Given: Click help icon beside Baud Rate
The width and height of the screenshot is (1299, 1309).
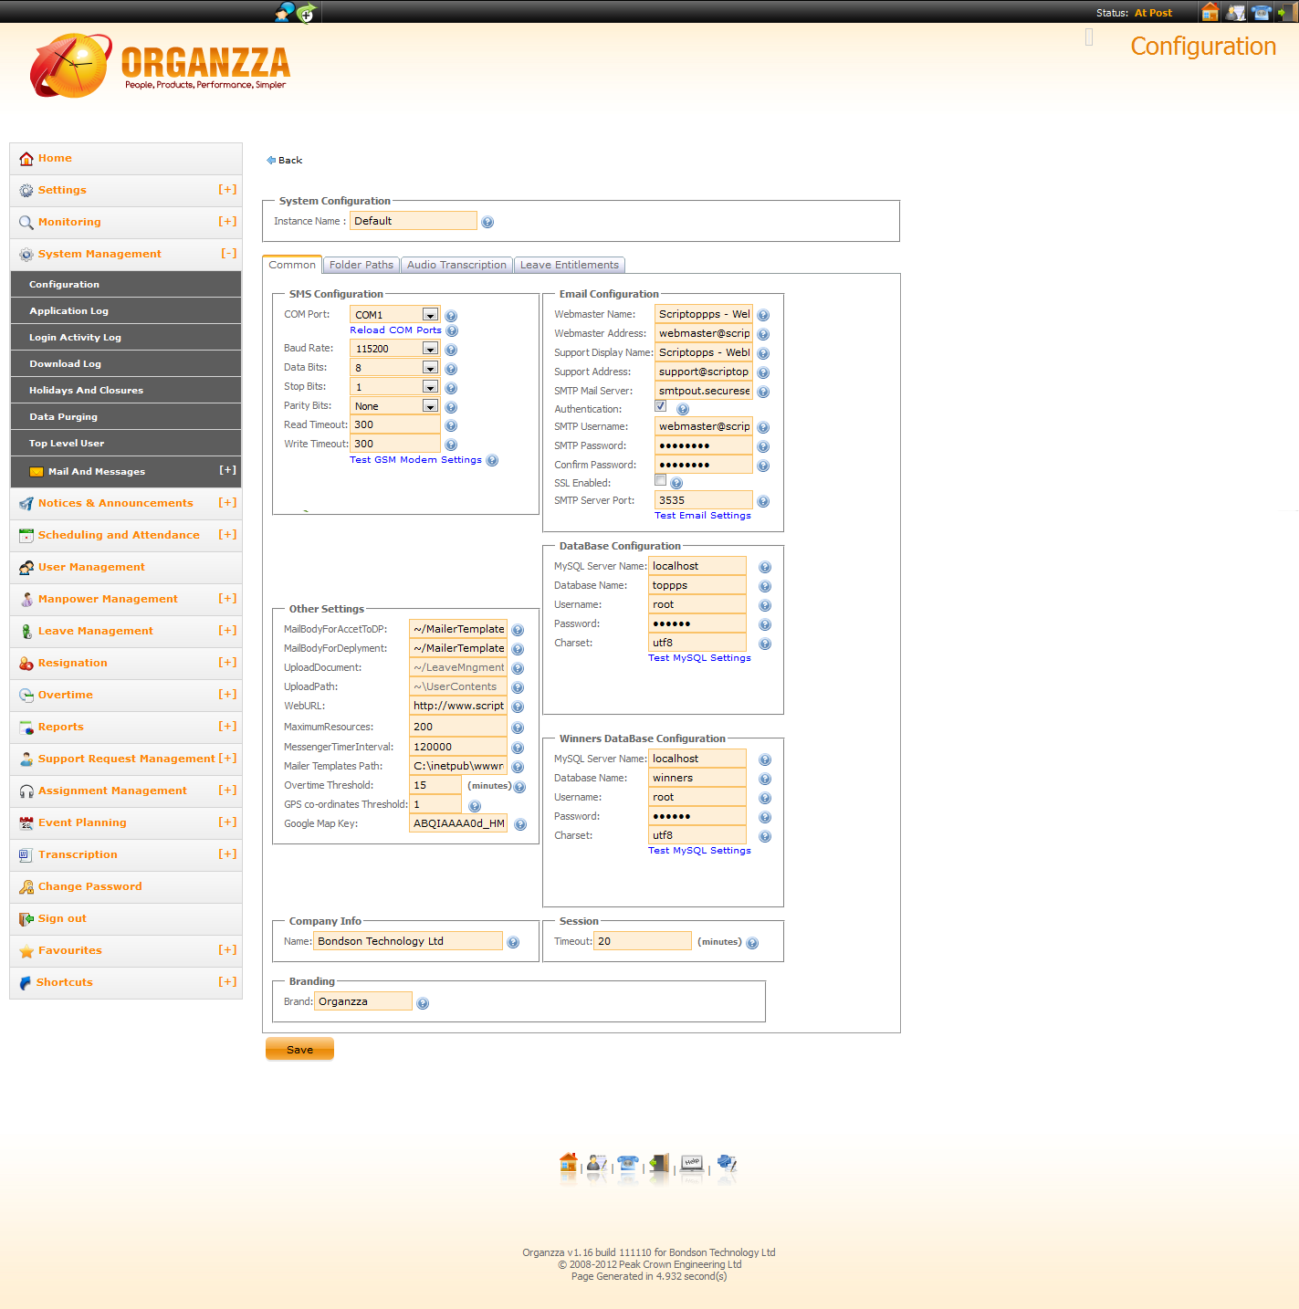Looking at the screenshot, I should click(x=451, y=350).
